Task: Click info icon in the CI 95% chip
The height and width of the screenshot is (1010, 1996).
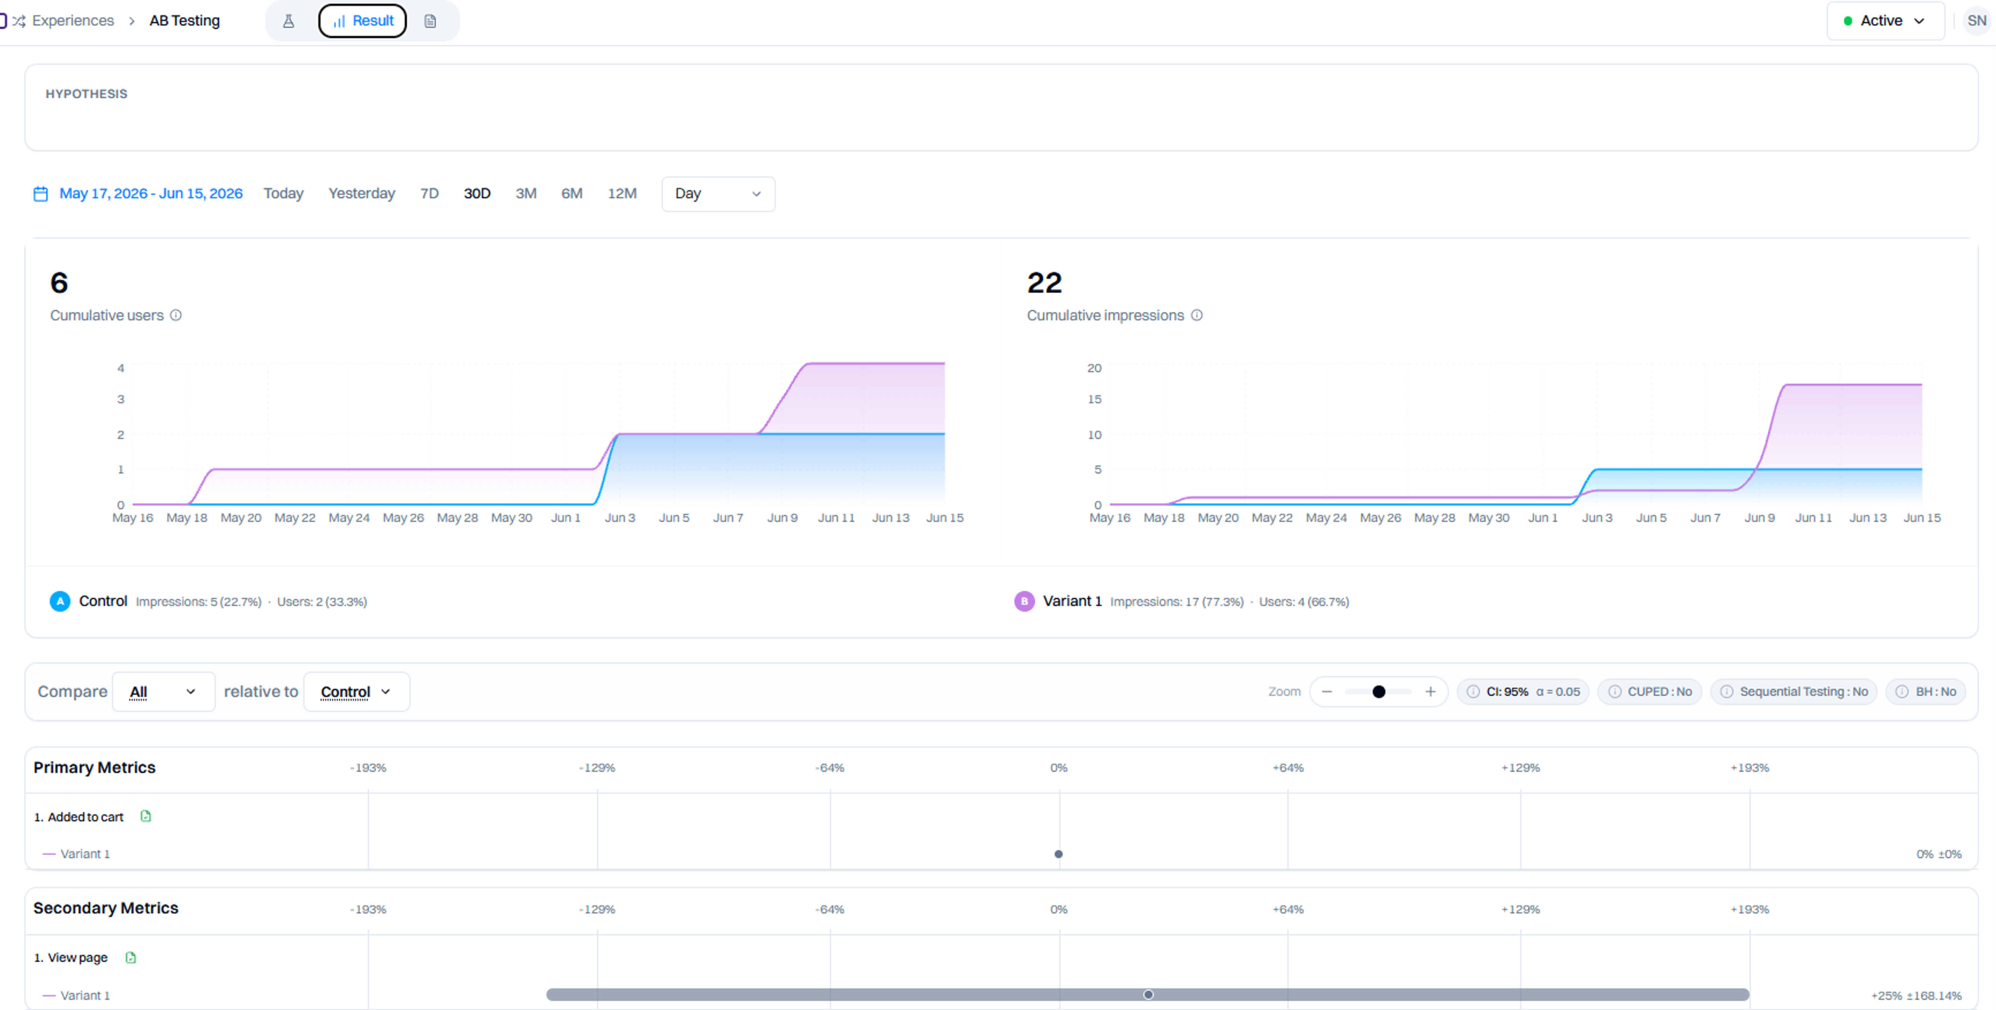Action: 1473,692
